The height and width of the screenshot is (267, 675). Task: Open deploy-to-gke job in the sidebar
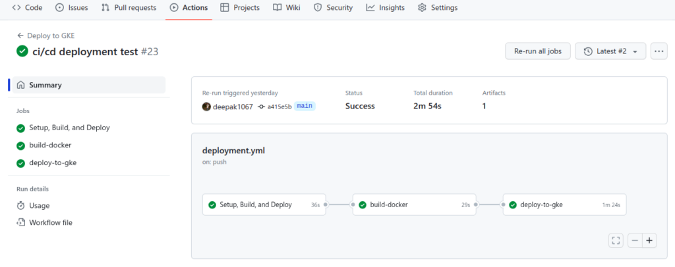[x=53, y=162]
